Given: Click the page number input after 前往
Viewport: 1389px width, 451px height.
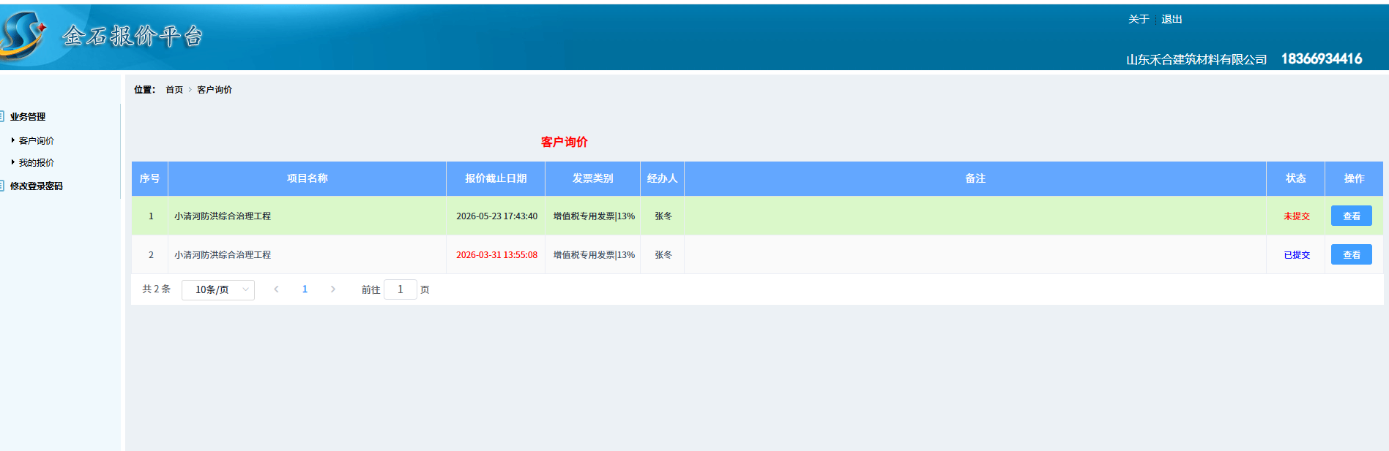Looking at the screenshot, I should pyautogui.click(x=401, y=289).
